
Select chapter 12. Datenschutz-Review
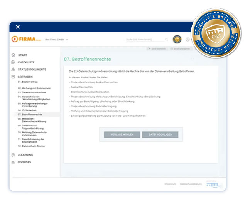pos(31,146)
